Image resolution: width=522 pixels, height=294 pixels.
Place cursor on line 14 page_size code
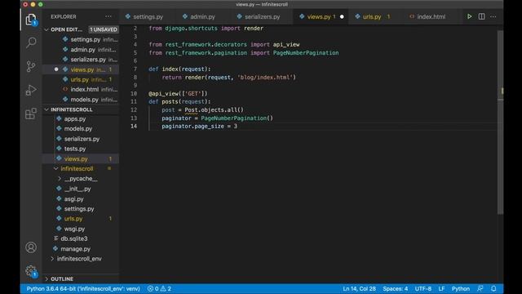click(199, 127)
